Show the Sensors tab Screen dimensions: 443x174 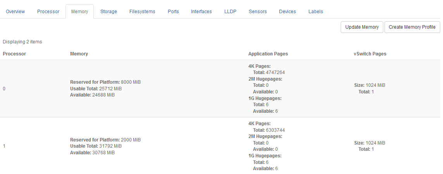tap(258, 12)
